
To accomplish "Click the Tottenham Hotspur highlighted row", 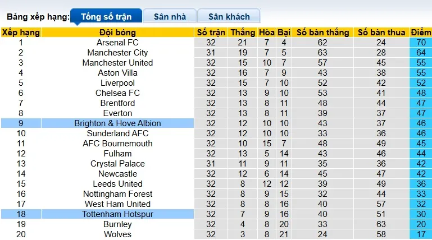I will pos(117,214).
